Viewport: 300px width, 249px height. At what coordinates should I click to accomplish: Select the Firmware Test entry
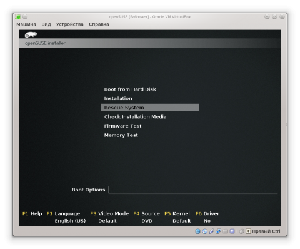point(122,126)
